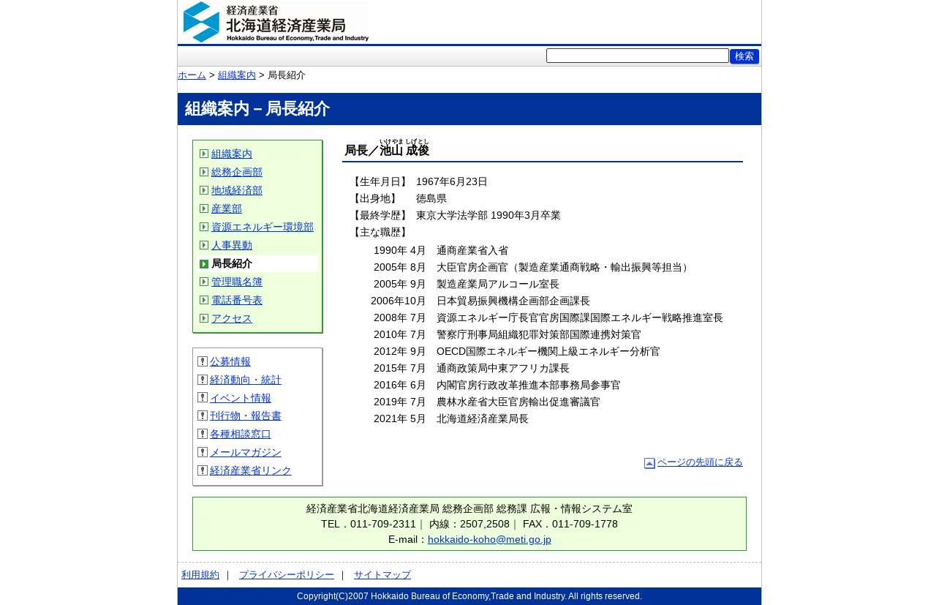The image size is (939, 605).
Task: Click career entry 警察庁刑事局組織犯罪対策部国際連携対策官
Action: tap(539, 334)
